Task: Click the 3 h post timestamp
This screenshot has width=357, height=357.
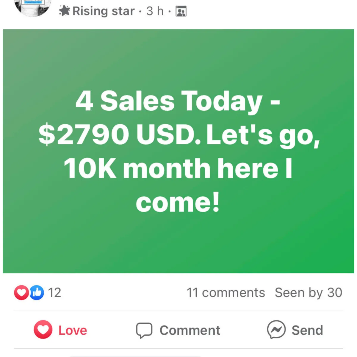Action: [x=155, y=11]
